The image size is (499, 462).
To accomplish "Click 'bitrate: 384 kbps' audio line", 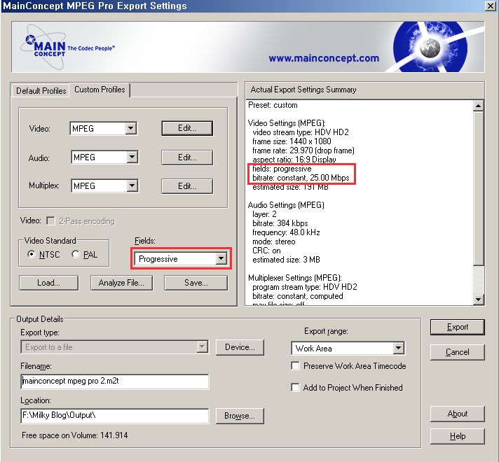I will click(x=280, y=223).
